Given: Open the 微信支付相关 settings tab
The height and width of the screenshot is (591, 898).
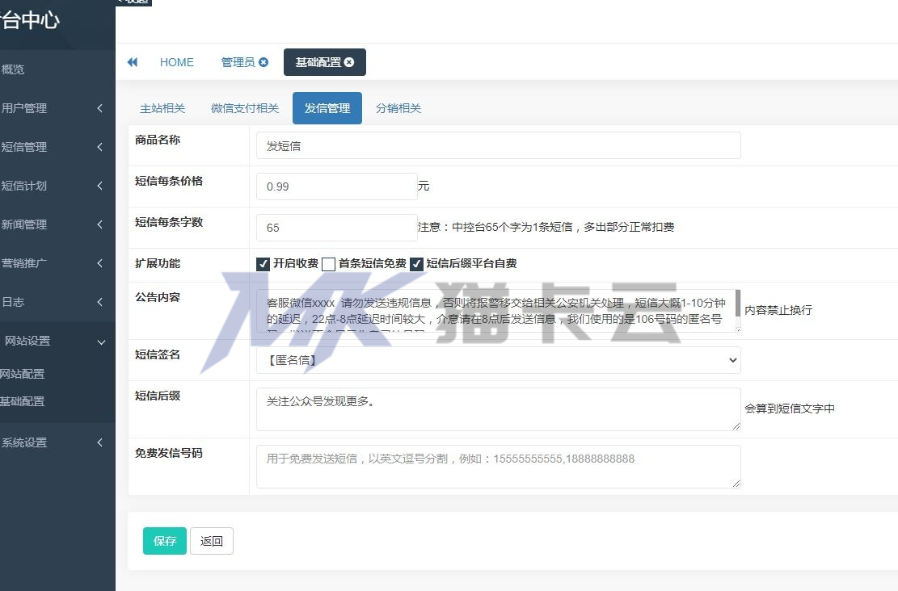Looking at the screenshot, I should 245,108.
